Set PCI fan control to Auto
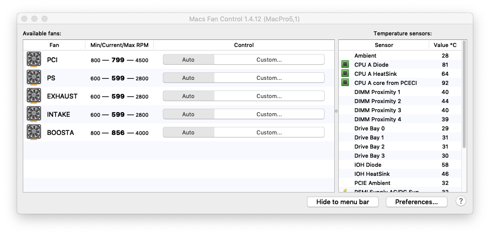Screen dimensions: 490x235 (x=189, y=60)
